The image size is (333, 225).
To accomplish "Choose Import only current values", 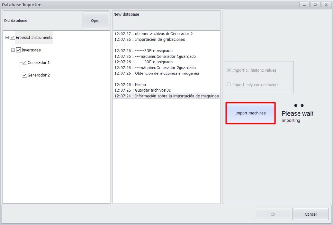I will [229, 85].
